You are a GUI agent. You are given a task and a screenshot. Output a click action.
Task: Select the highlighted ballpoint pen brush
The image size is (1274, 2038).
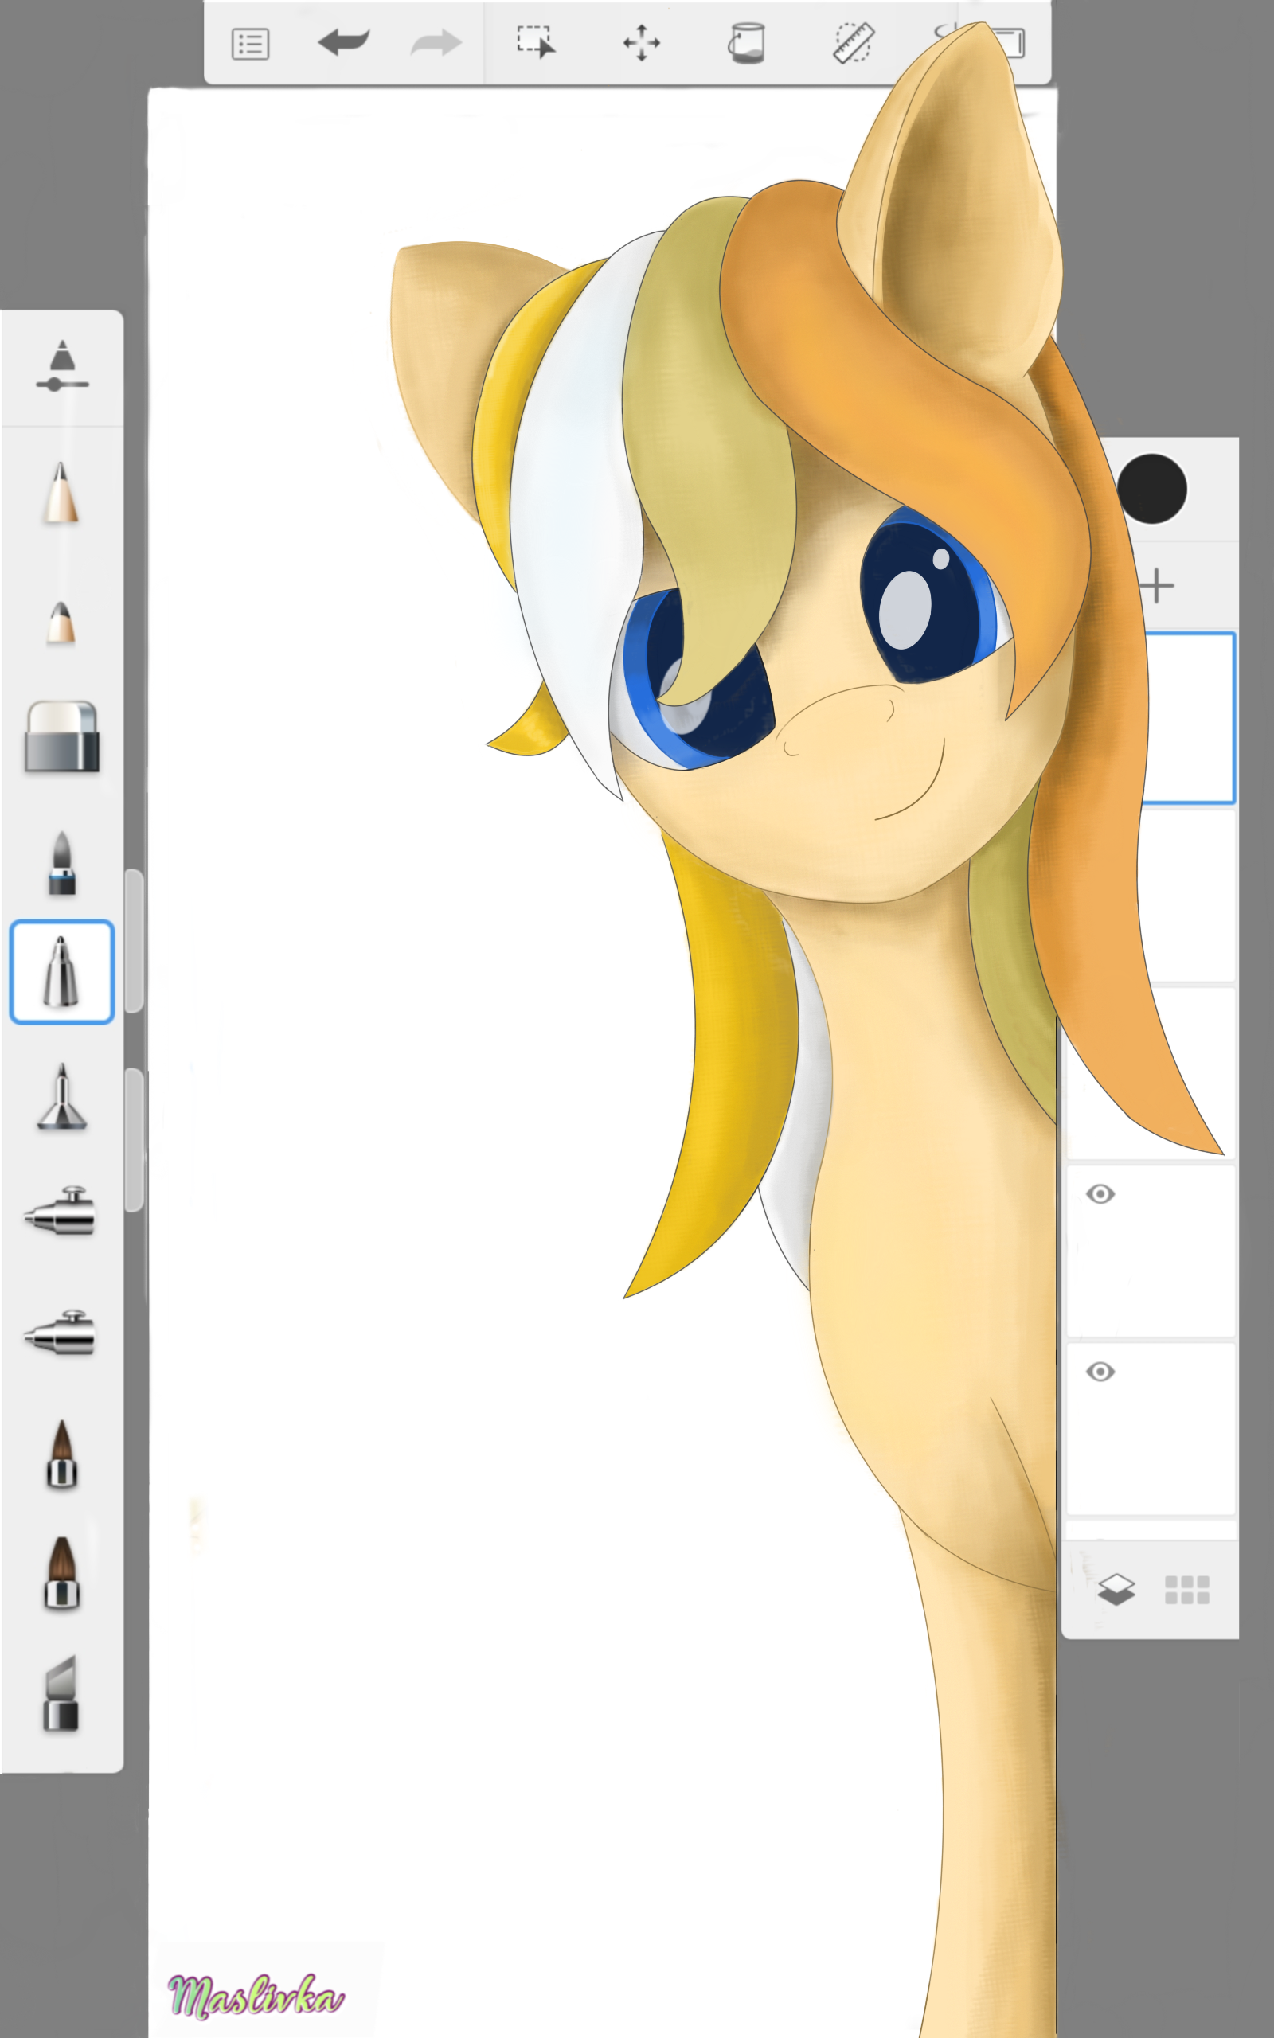point(61,972)
